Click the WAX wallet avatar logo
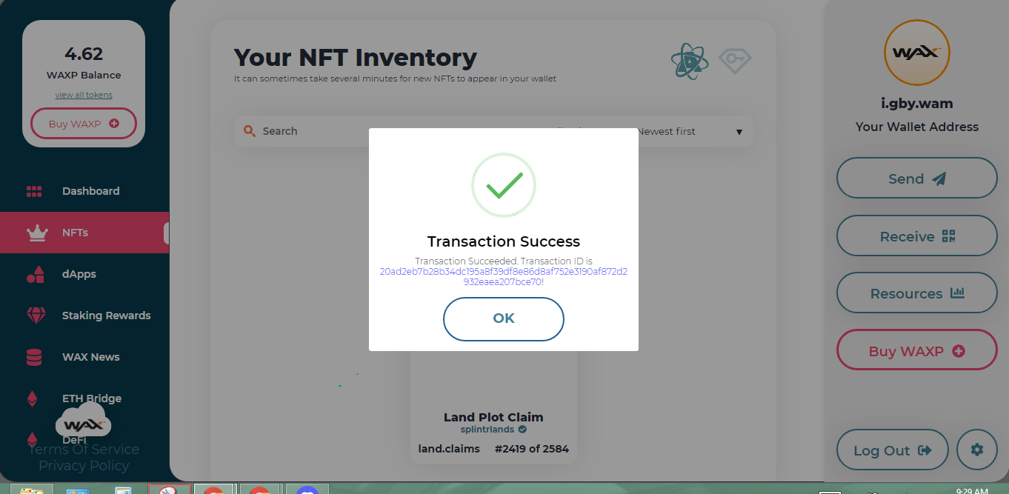The width and height of the screenshot is (1009, 494). pyautogui.click(x=917, y=53)
